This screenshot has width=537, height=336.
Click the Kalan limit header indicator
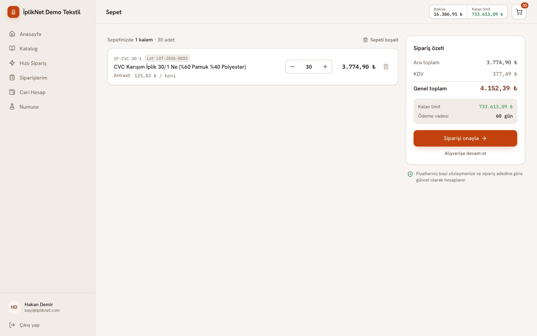pyautogui.click(x=487, y=12)
